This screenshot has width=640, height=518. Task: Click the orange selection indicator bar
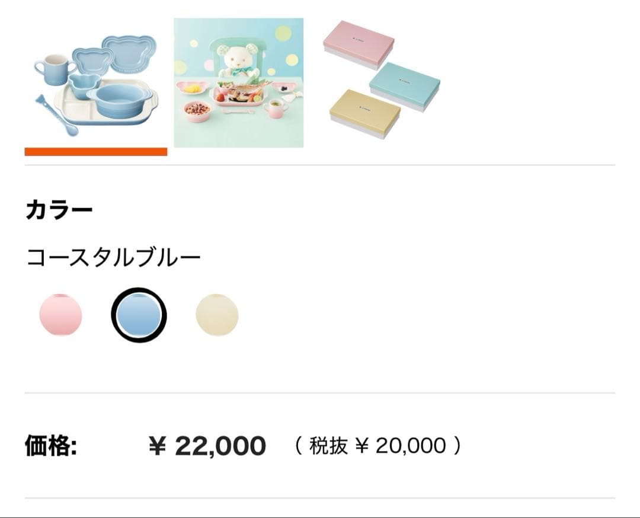[95, 153]
